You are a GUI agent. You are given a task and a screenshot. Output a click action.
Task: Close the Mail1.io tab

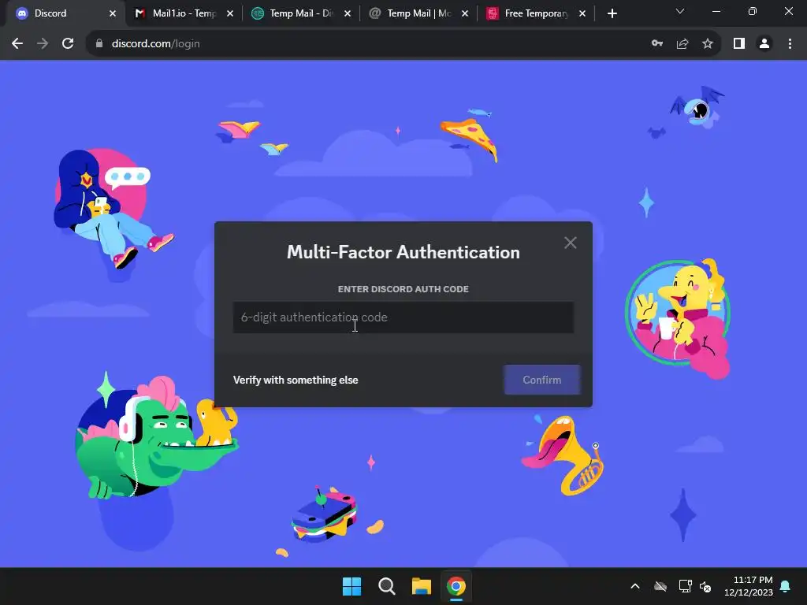[230, 13]
